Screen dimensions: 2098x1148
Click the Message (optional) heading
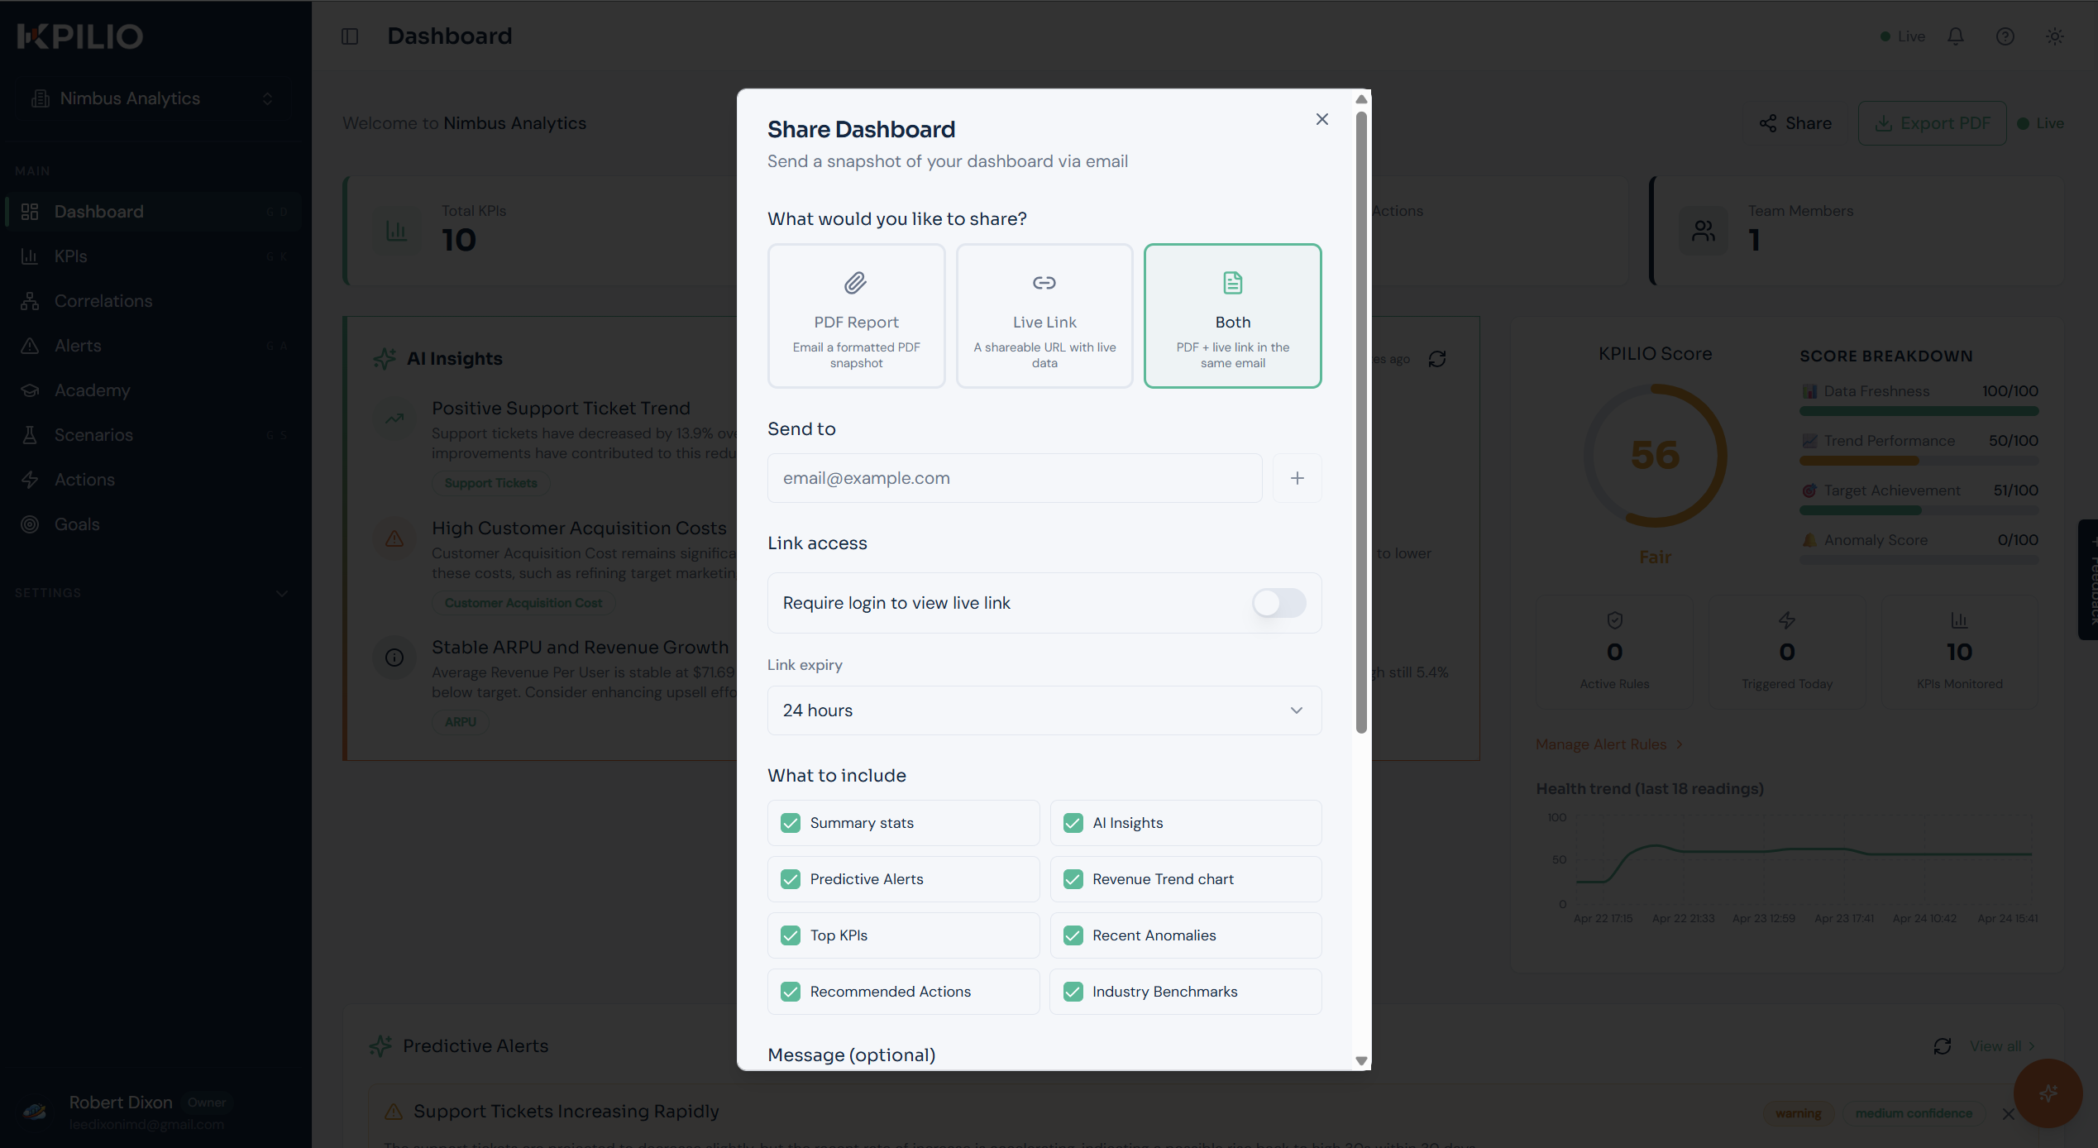click(x=851, y=1055)
